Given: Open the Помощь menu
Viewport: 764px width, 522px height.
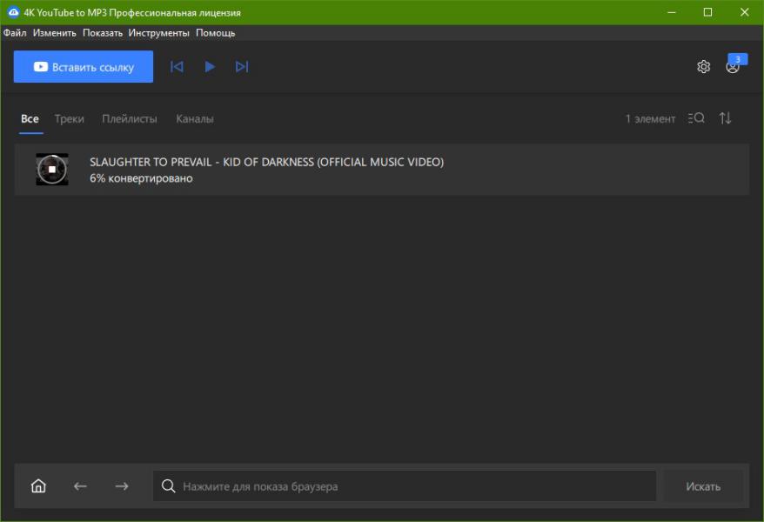Looking at the screenshot, I should pyautogui.click(x=215, y=33).
